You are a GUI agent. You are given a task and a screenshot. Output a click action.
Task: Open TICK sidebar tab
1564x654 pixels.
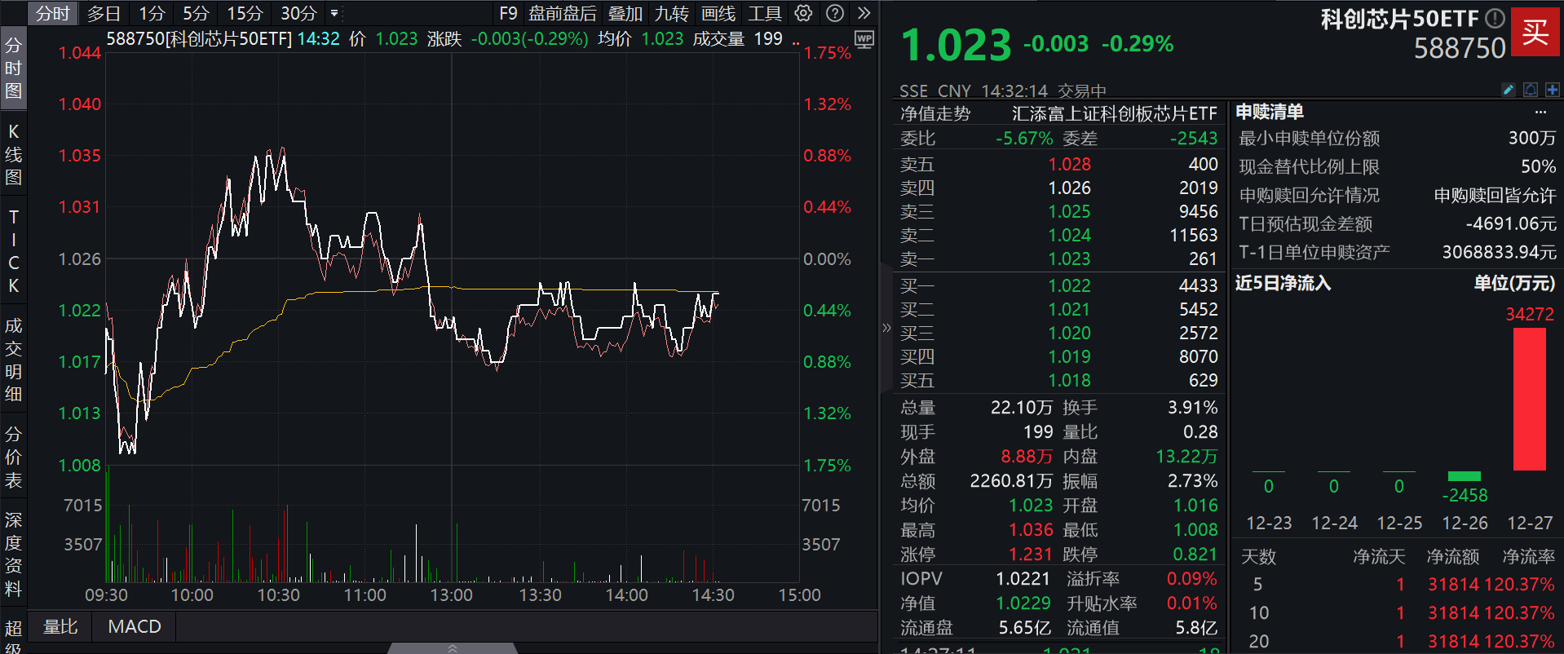click(13, 251)
